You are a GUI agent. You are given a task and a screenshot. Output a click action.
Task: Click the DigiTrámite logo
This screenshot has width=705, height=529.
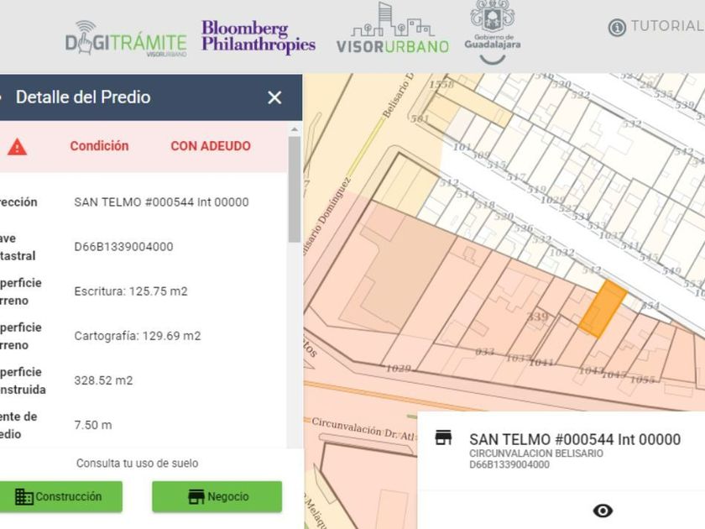click(126, 38)
